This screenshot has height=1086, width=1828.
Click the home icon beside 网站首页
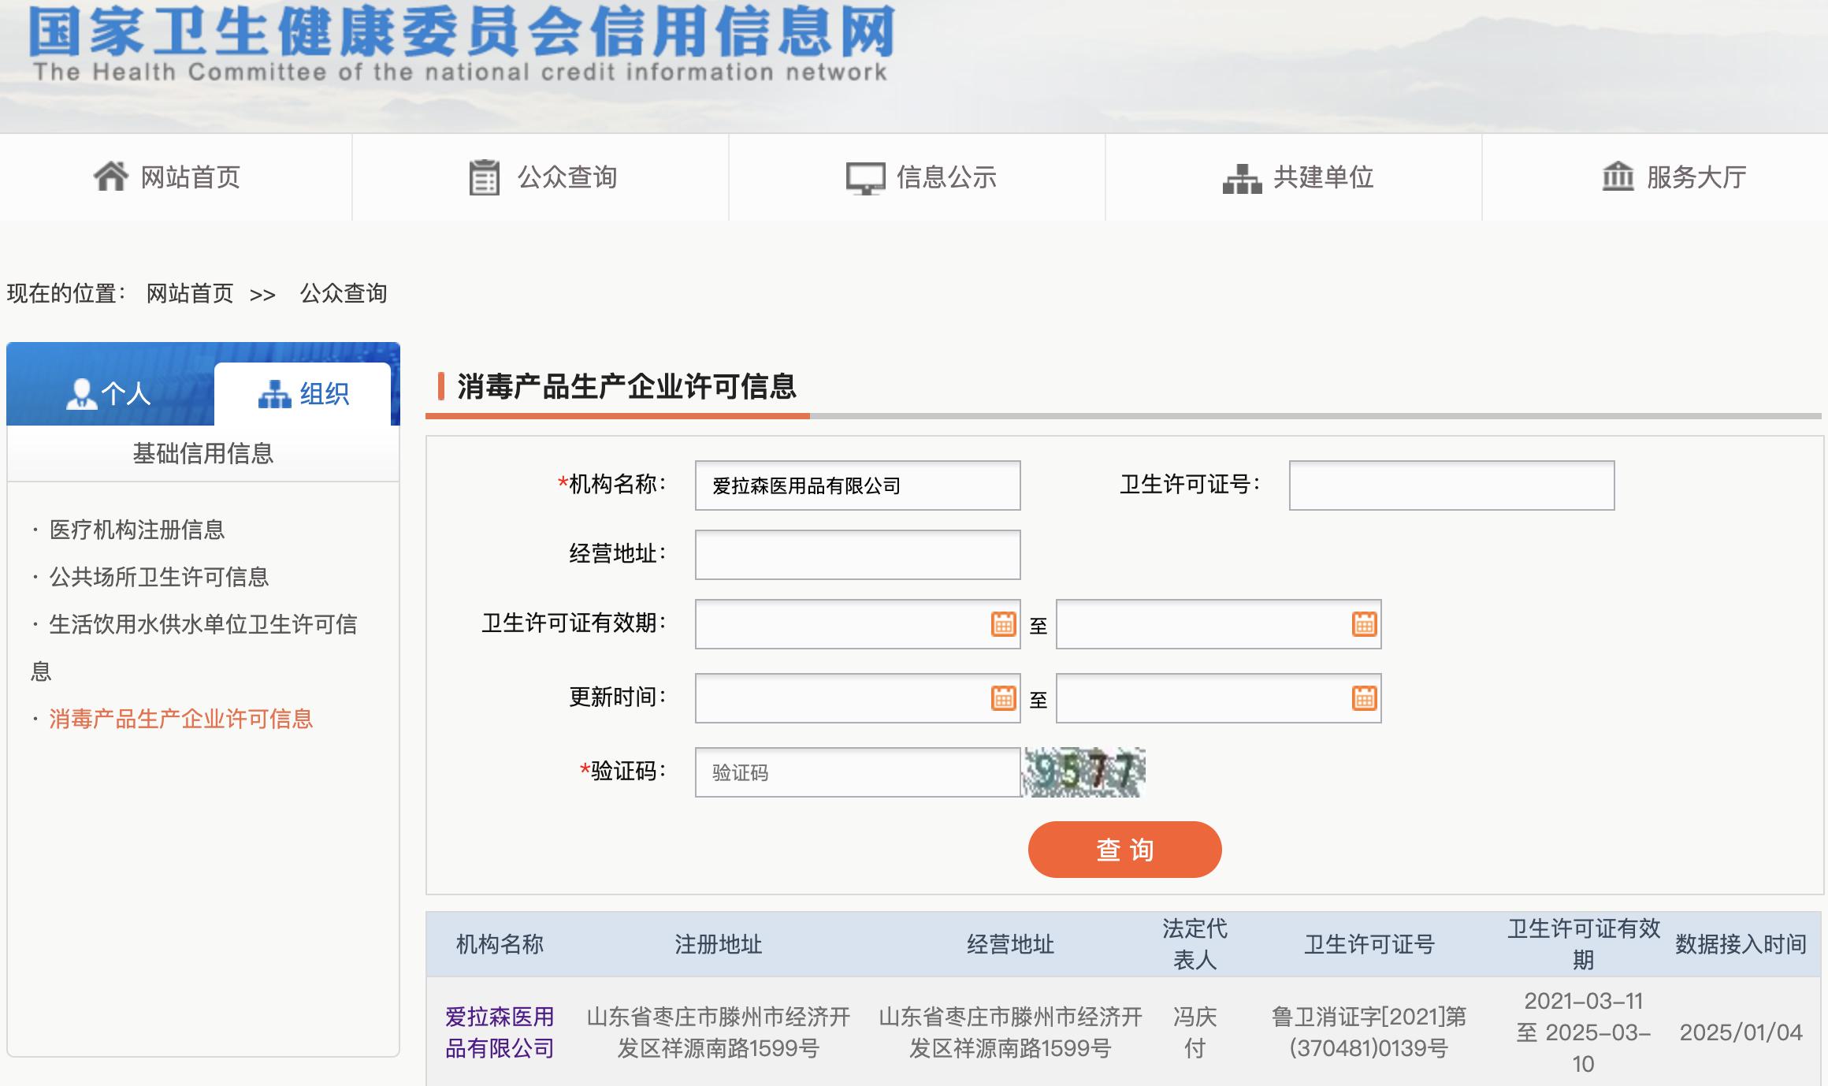coord(111,176)
